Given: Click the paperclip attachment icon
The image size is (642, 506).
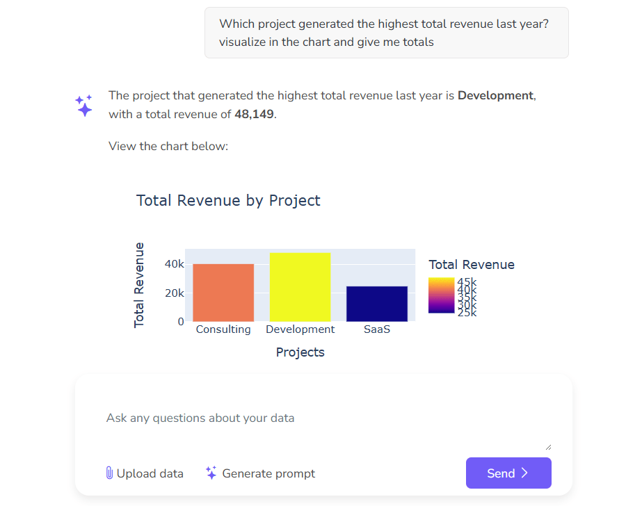Looking at the screenshot, I should [109, 473].
